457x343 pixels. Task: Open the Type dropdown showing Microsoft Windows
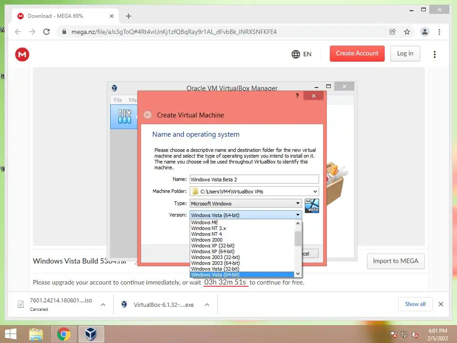pyautogui.click(x=246, y=203)
